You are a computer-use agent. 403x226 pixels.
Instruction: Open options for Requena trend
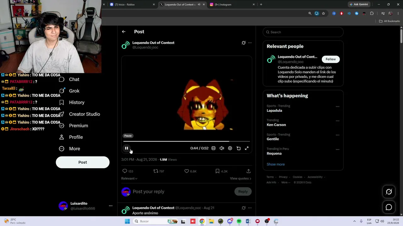click(x=338, y=149)
